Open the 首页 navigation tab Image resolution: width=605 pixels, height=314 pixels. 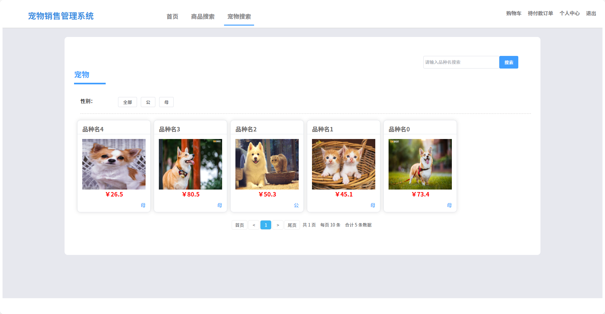pyautogui.click(x=172, y=16)
